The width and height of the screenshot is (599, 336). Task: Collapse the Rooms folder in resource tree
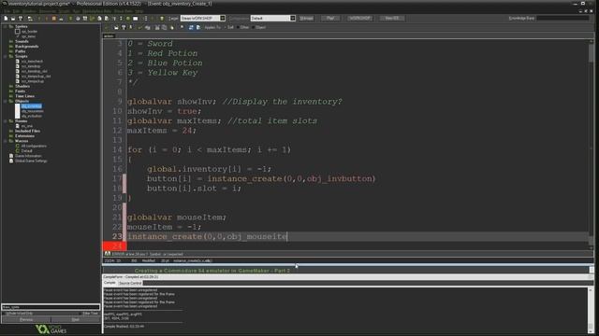point(6,121)
